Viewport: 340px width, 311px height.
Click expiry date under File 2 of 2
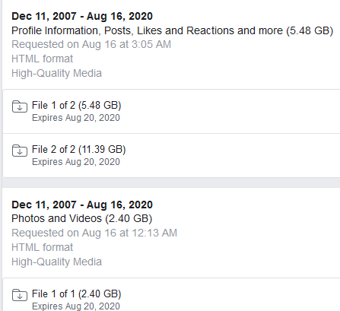tap(76, 162)
